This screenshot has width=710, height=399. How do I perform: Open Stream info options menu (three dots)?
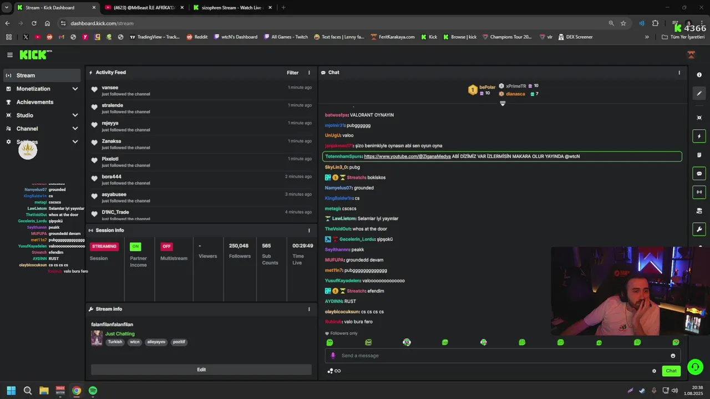[310, 309]
